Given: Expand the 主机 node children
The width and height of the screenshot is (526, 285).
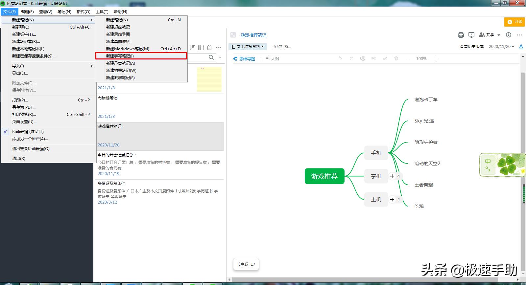Looking at the screenshot, I should point(392,200).
